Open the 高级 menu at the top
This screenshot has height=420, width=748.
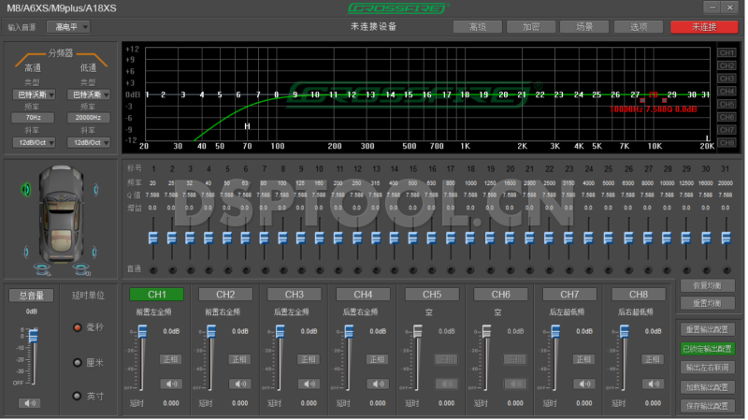click(x=477, y=27)
